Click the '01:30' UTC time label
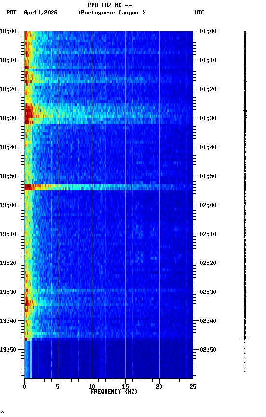Viewport: 266px width, 417px height. point(208,118)
